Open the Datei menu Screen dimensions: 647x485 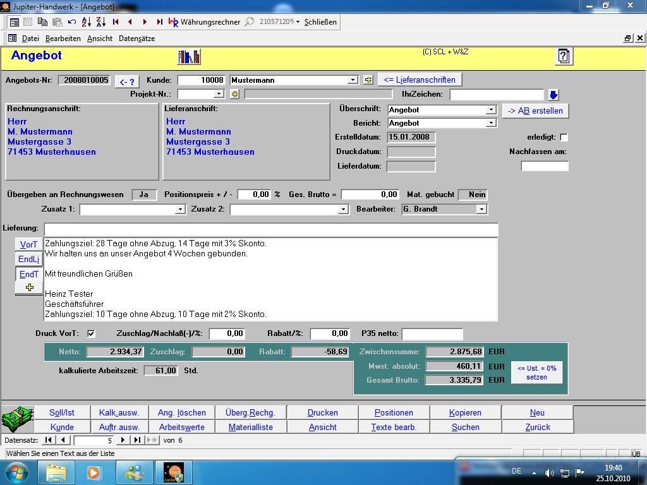click(30, 39)
